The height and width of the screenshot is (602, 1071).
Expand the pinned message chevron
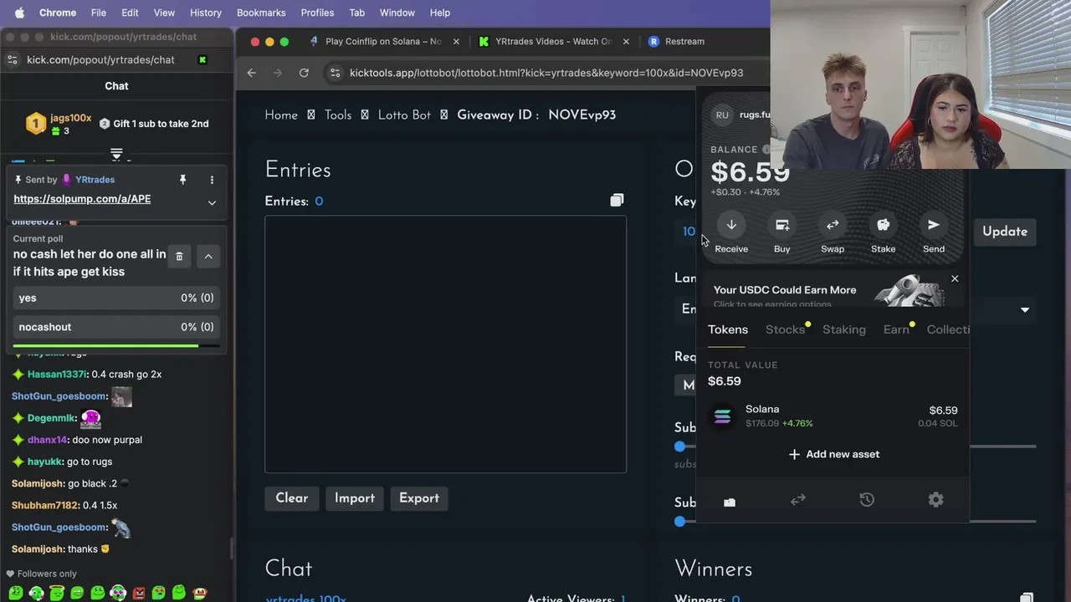(x=212, y=202)
